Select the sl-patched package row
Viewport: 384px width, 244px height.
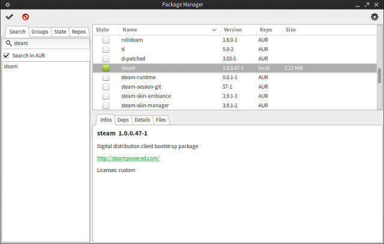(235, 59)
